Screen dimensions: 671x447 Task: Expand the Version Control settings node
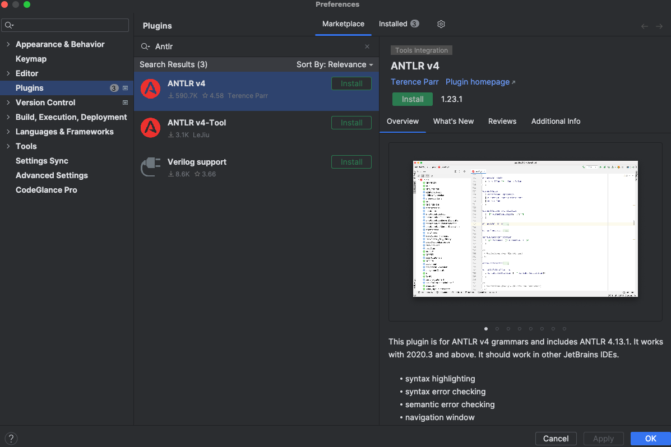pos(8,103)
